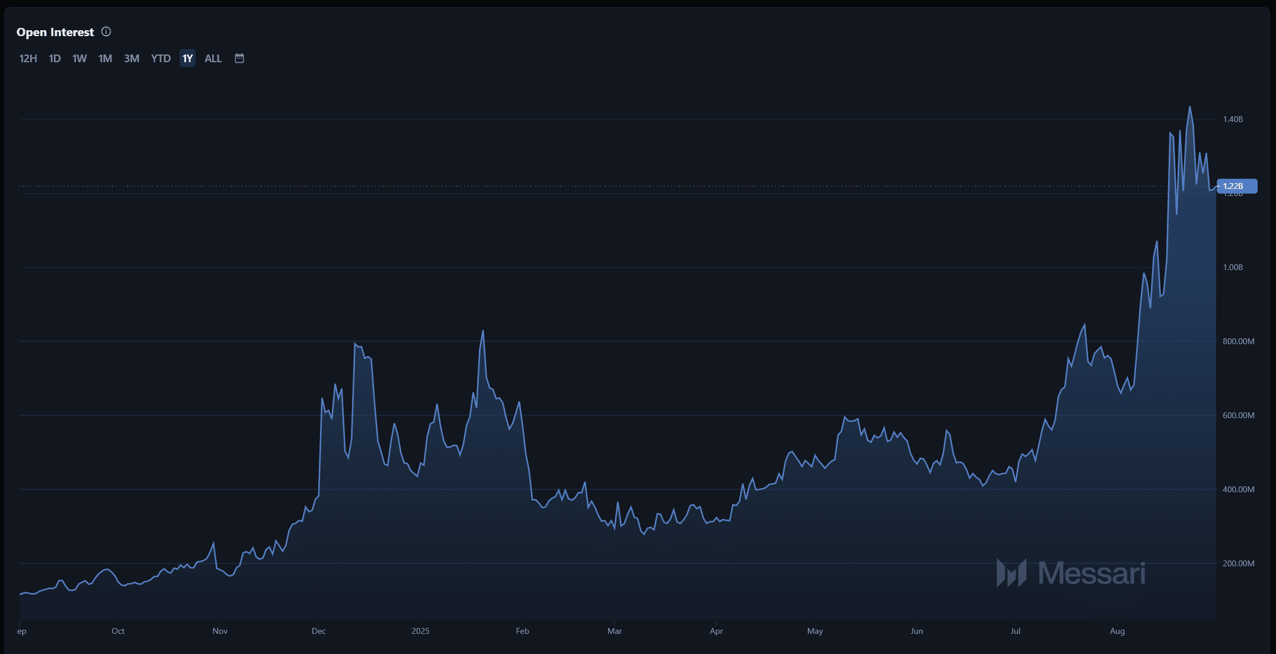Click the 1.22B current value label
The image size is (1276, 654).
tap(1236, 186)
